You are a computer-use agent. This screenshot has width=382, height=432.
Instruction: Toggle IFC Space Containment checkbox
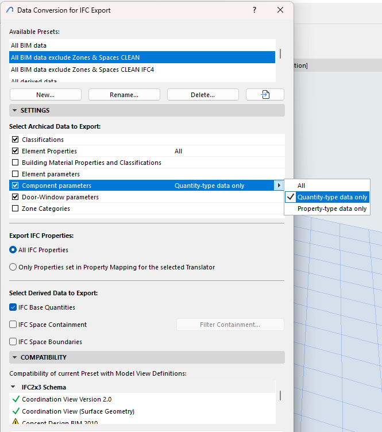[x=13, y=325]
